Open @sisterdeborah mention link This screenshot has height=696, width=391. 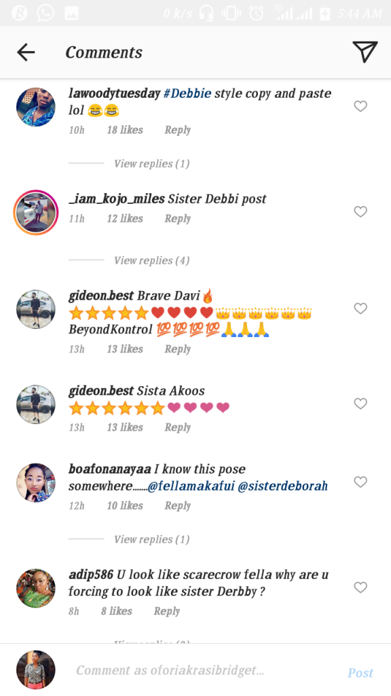point(283,486)
